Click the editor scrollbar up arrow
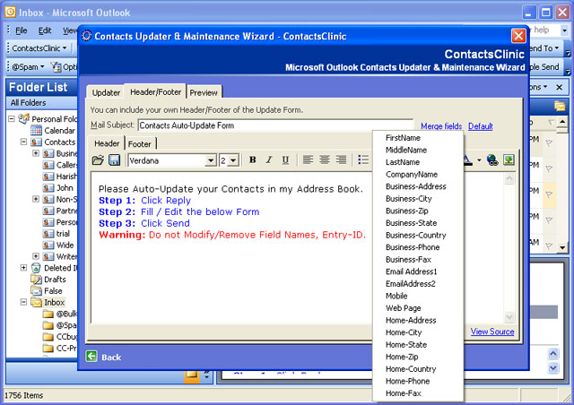 (509, 179)
